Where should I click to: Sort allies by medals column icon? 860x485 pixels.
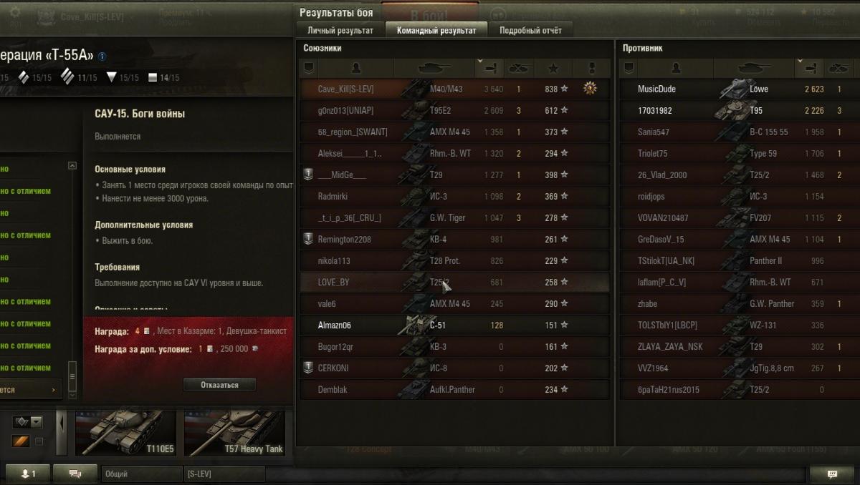coord(592,69)
